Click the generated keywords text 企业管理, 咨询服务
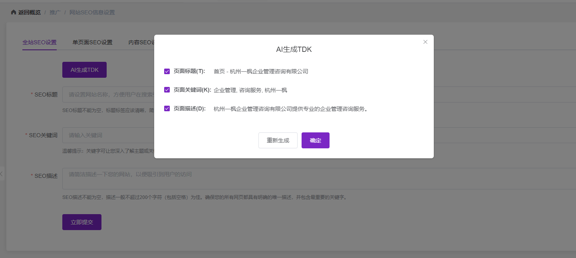Screen dimensions: 576x258 tap(250, 90)
